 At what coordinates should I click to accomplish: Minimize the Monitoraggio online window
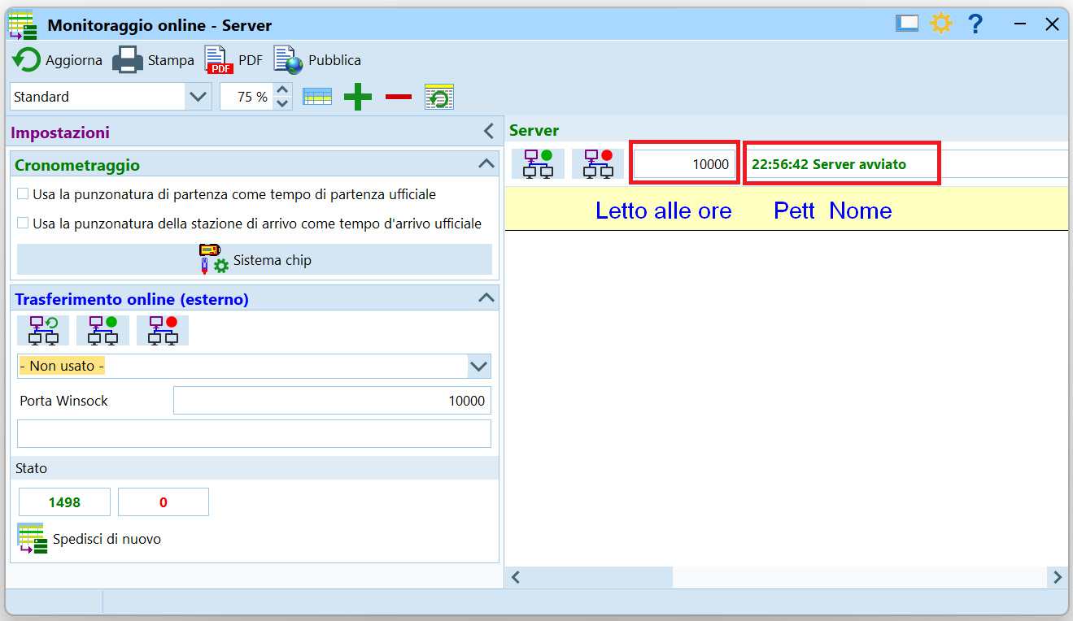point(1018,24)
